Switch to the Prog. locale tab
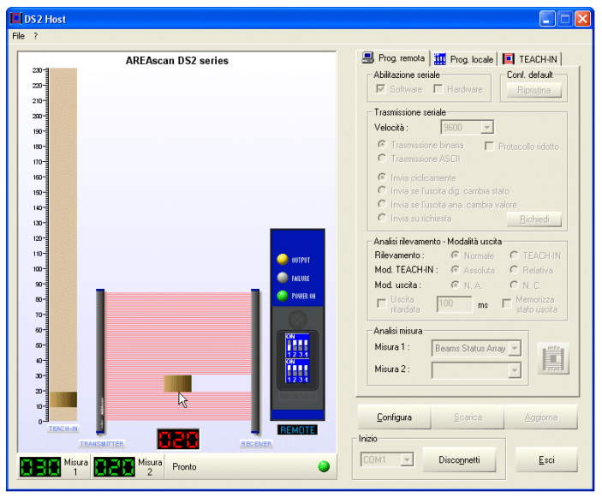Viewport: 602px width, 498px height. (x=464, y=59)
